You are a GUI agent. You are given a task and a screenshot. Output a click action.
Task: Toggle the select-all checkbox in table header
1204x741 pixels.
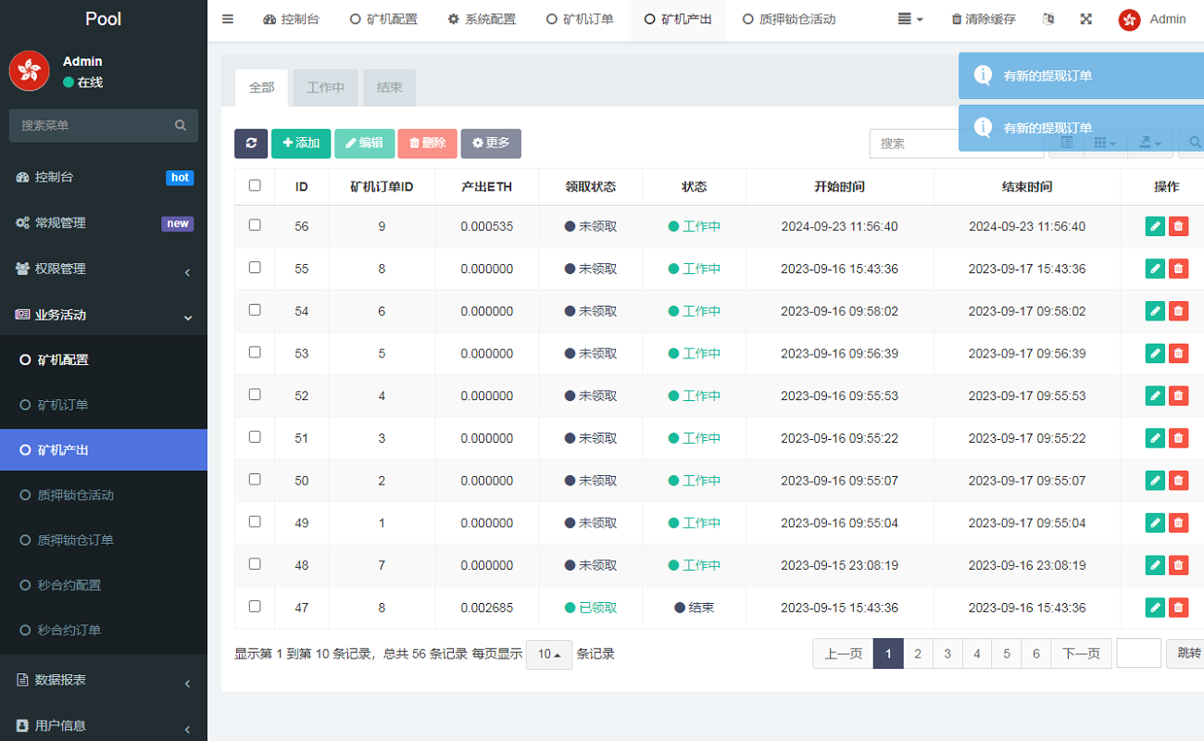pos(255,185)
